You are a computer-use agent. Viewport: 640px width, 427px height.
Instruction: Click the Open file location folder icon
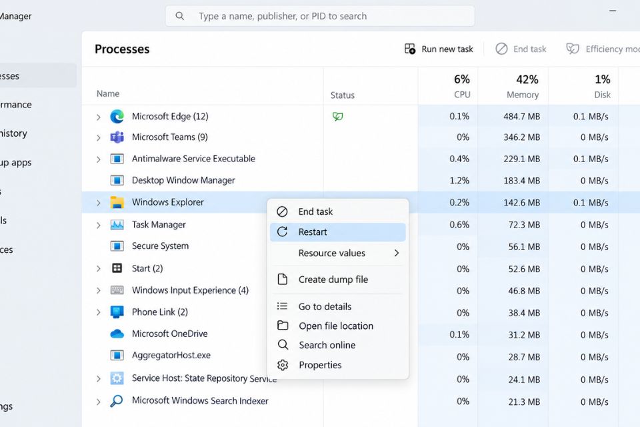pos(283,326)
